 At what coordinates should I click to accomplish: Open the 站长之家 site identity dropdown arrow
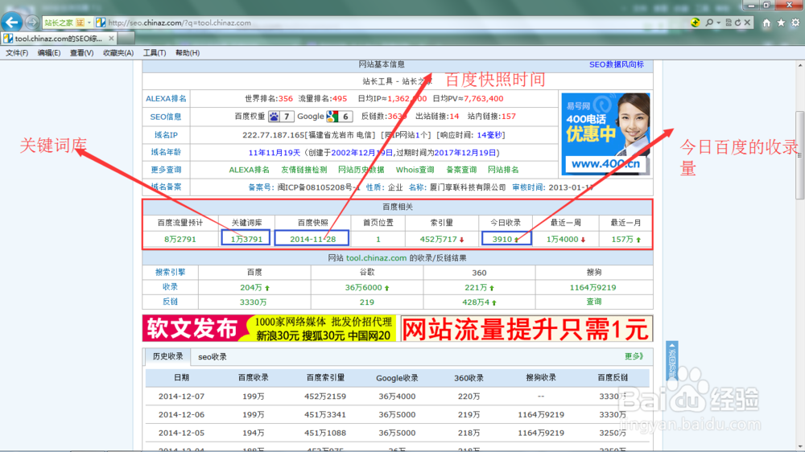click(x=89, y=23)
